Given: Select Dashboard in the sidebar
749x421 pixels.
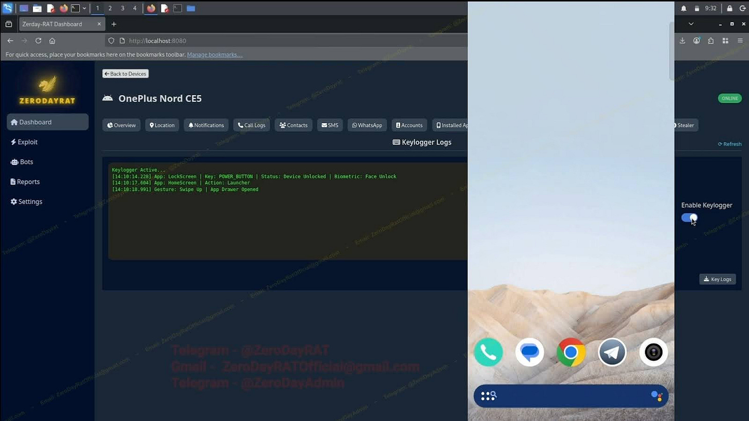Looking at the screenshot, I should (47, 122).
